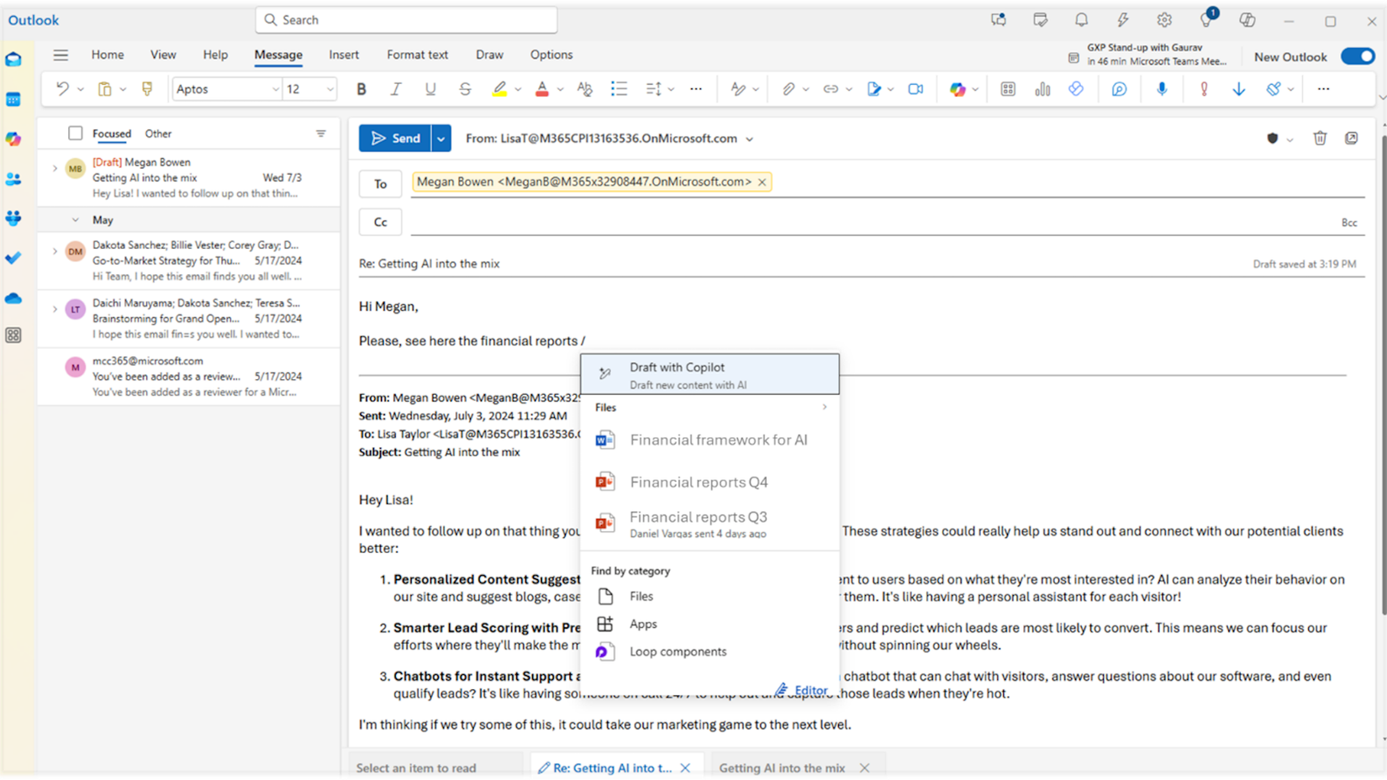Apply strikethrough formatting
1387x780 pixels.
click(465, 89)
